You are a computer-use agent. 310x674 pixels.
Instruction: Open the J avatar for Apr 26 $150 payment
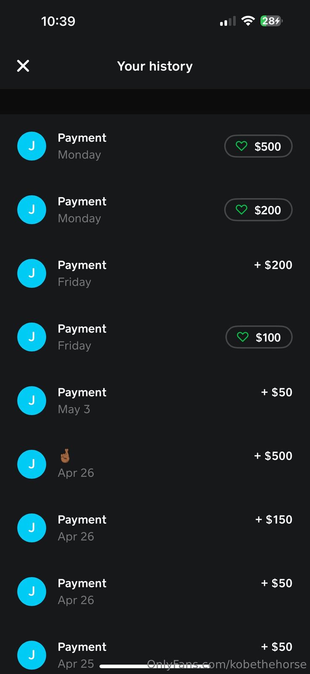[32, 528]
